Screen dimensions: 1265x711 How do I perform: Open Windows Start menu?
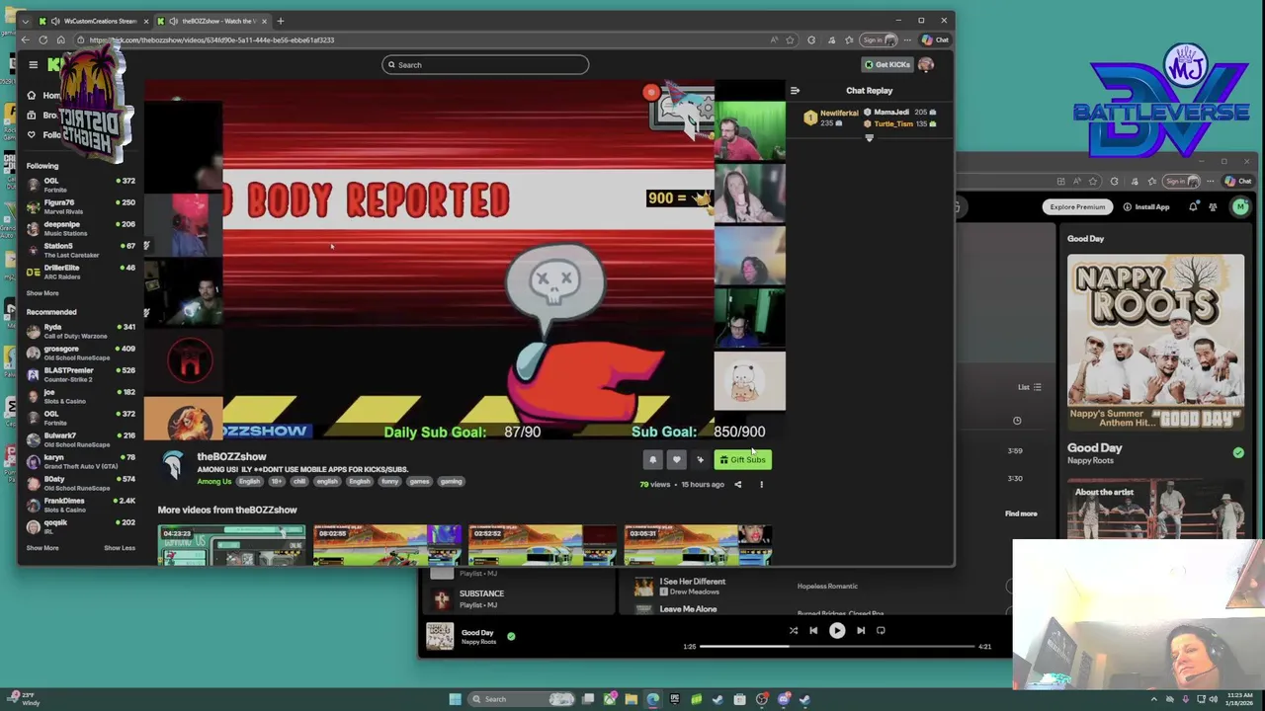click(455, 699)
